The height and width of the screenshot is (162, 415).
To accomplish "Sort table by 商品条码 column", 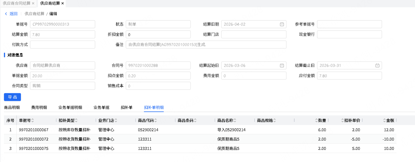I will coord(195,120).
